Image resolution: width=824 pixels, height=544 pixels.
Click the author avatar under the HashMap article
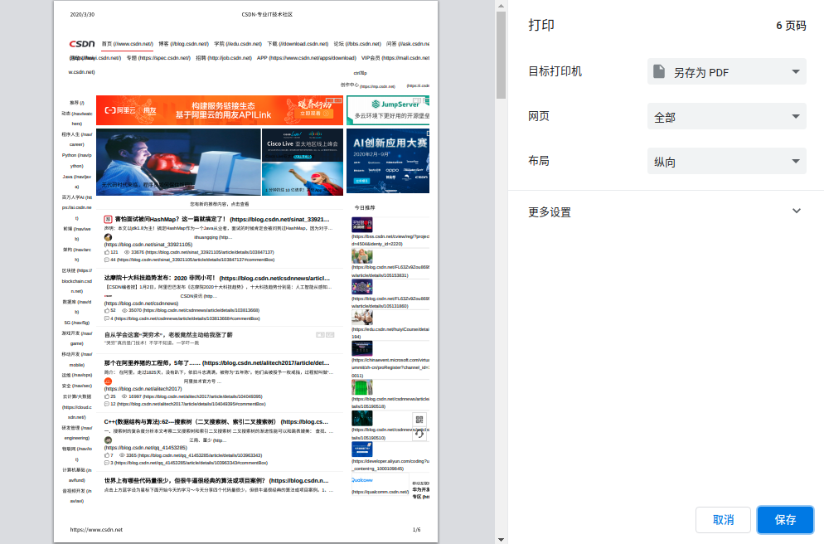[108, 237]
